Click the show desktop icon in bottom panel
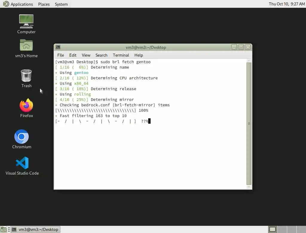Viewport: 306px width, 233px height. click(4, 229)
